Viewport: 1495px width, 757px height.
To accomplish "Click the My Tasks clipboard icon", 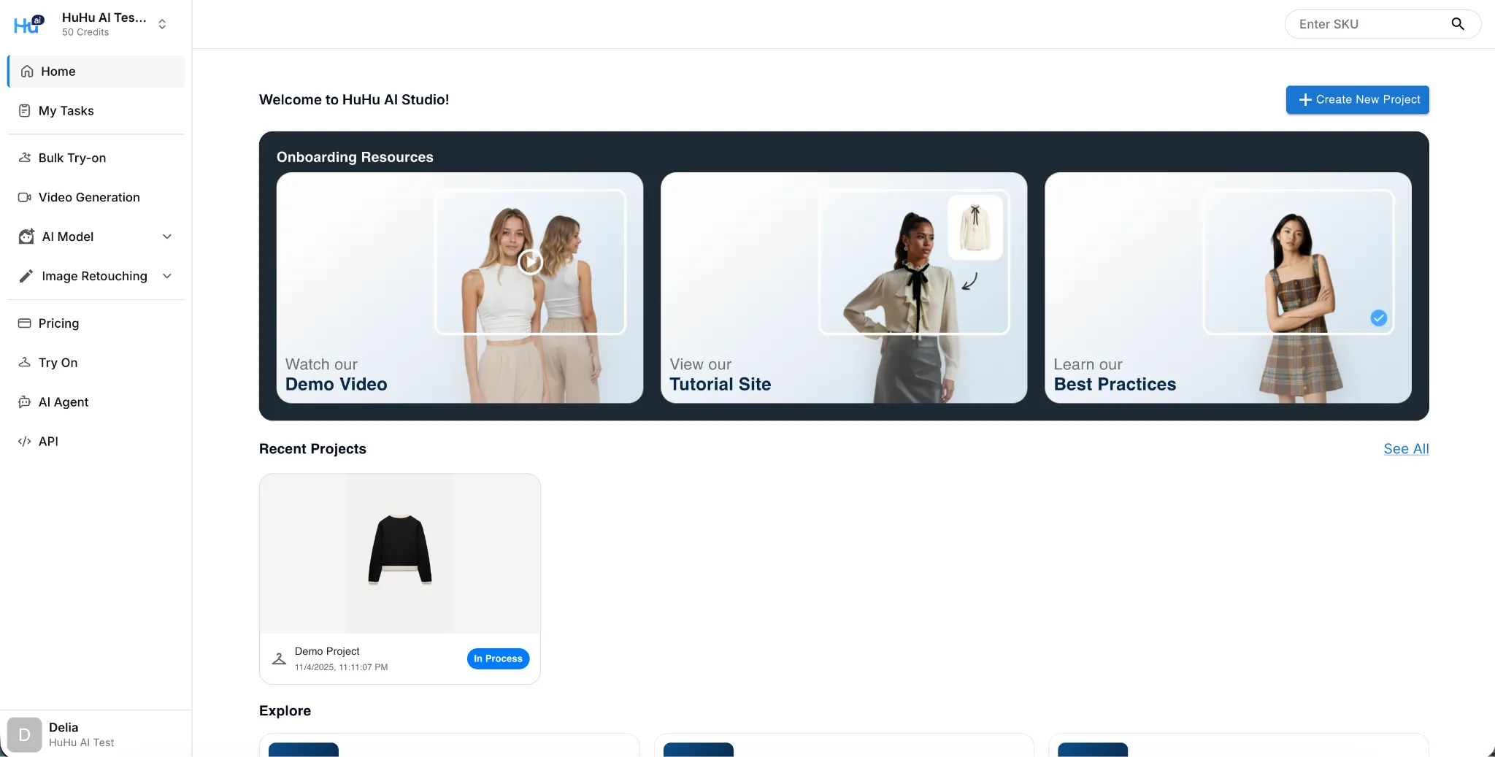I will pyautogui.click(x=24, y=111).
